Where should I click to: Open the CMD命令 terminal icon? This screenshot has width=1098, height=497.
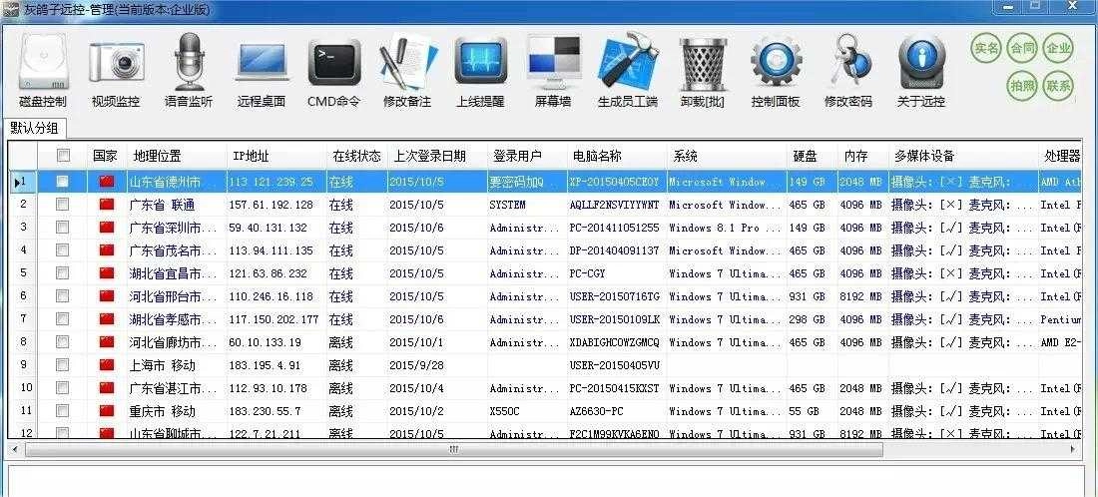point(333,65)
